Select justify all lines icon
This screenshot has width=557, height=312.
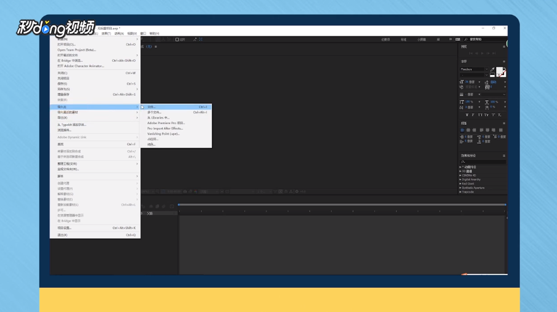click(500, 130)
